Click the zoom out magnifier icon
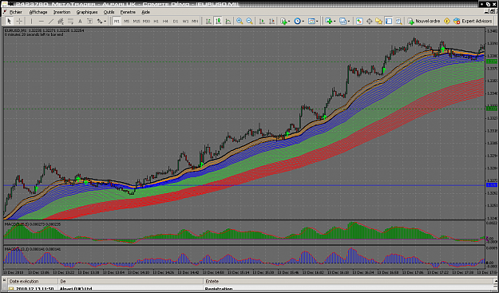This screenshot has height=293, width=499. [x=249, y=22]
